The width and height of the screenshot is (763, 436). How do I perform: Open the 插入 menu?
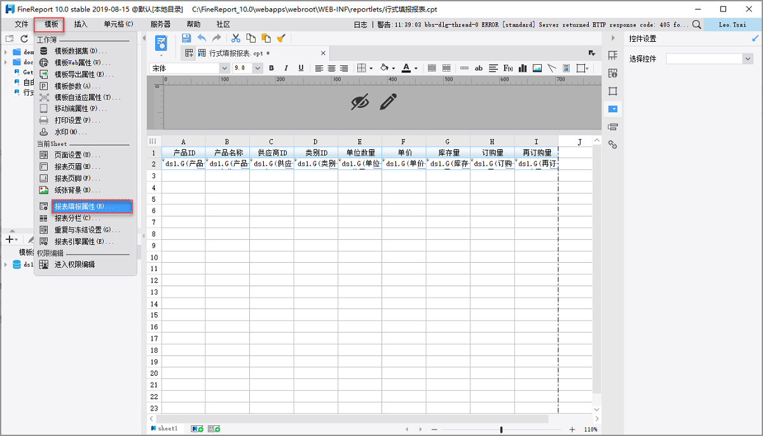81,24
